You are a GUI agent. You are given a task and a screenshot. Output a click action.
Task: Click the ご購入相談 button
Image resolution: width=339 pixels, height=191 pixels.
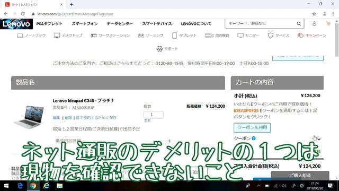click(300, 176)
